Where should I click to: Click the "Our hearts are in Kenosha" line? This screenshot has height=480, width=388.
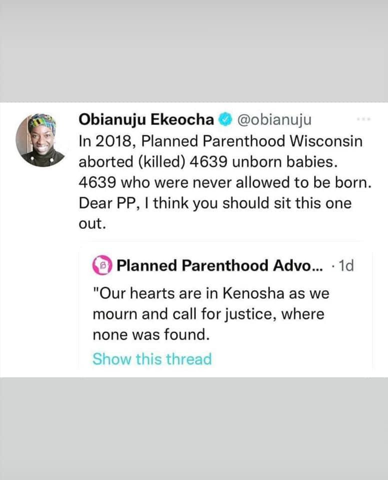coord(211,293)
